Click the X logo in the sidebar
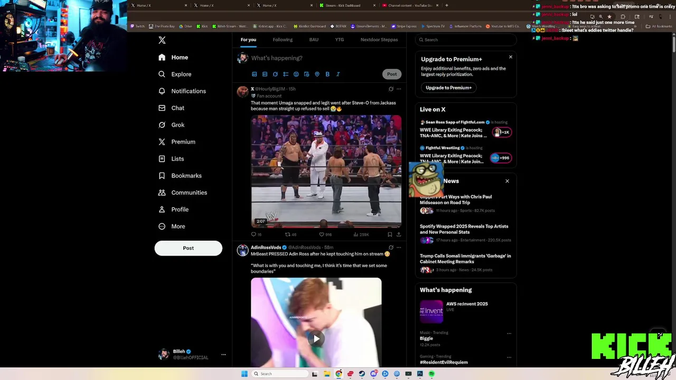Viewport: 676px width, 380px height. 162,40
